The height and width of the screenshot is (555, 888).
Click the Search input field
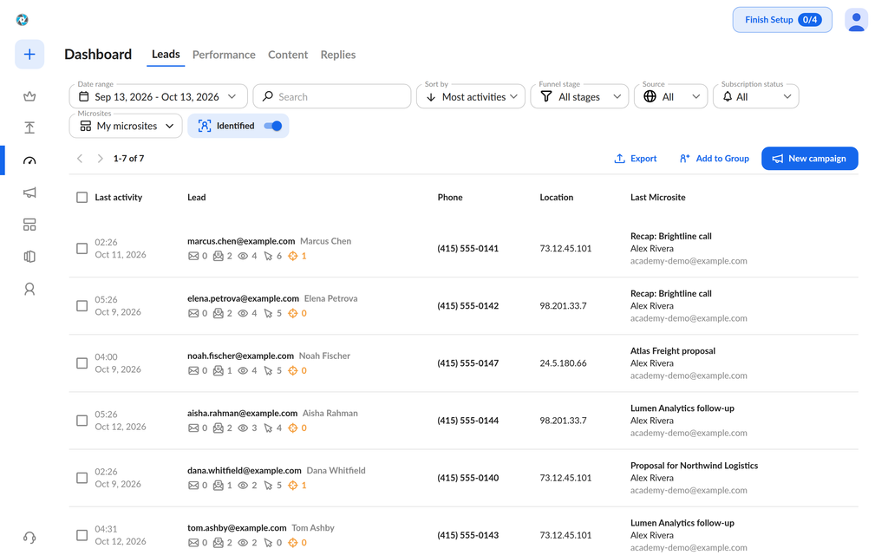(332, 96)
